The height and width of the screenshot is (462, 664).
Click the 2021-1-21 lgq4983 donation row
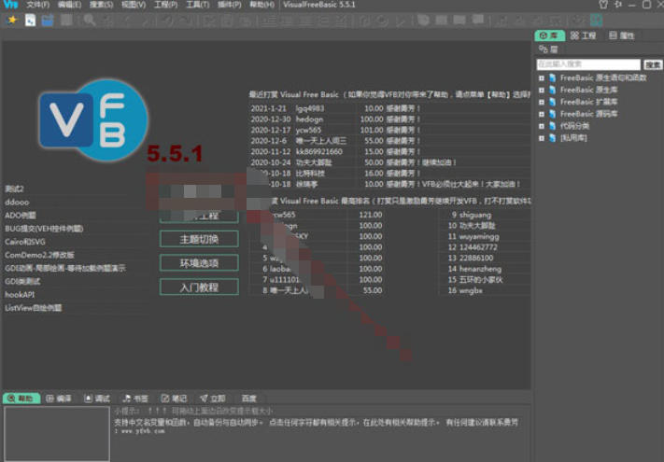click(x=389, y=108)
